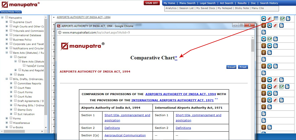Click the popup address bar URL field
Screen dimensions: 296x140
[154, 32]
